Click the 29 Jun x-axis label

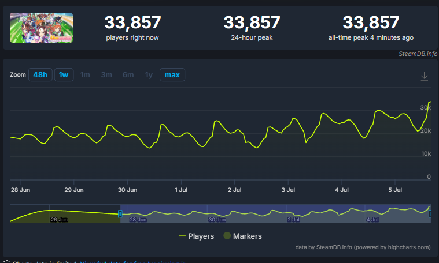pyautogui.click(x=74, y=190)
